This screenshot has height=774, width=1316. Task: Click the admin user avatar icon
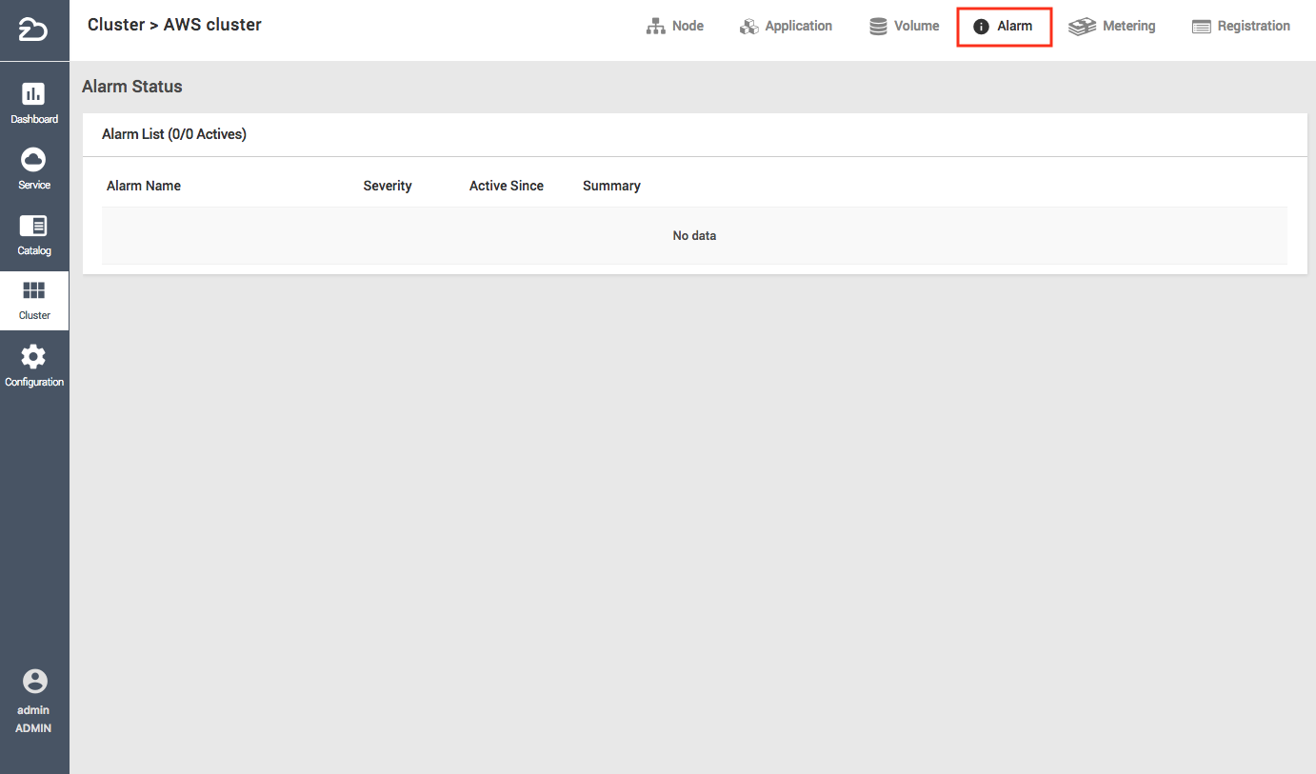pyautogui.click(x=34, y=681)
